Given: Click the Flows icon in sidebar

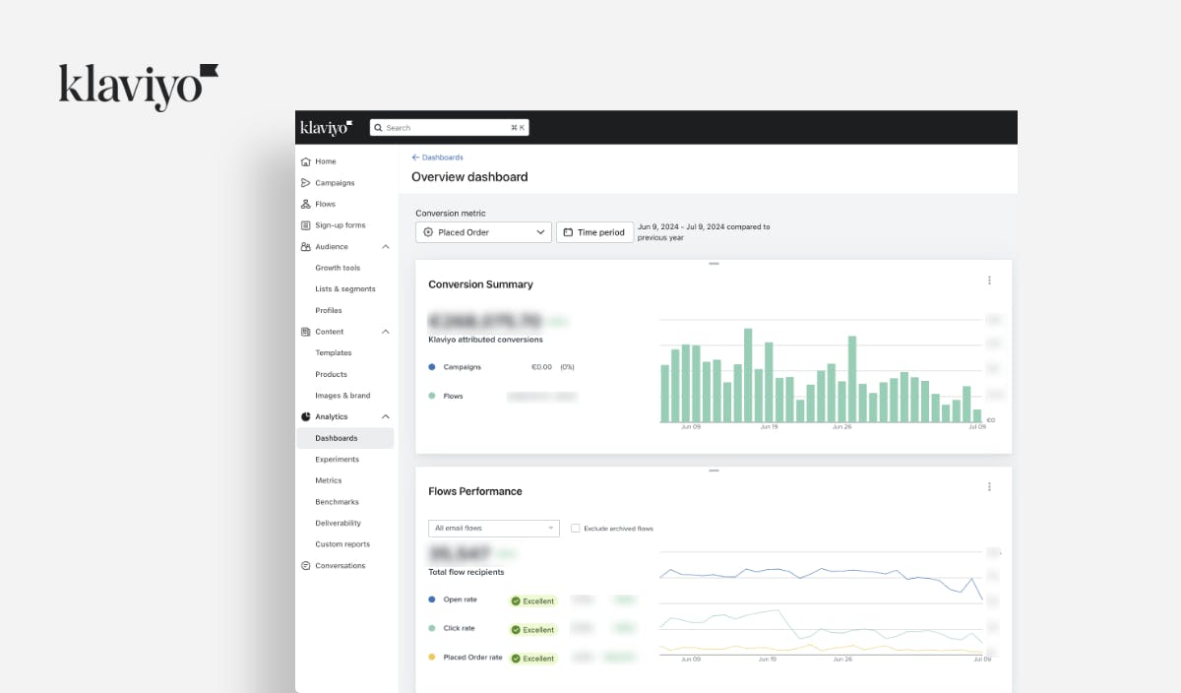Looking at the screenshot, I should click(x=306, y=204).
